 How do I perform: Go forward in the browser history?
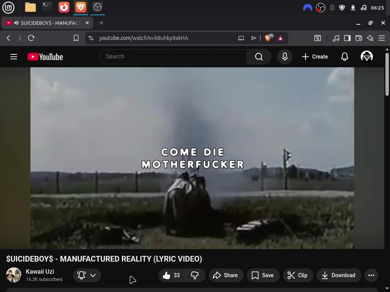19,38
